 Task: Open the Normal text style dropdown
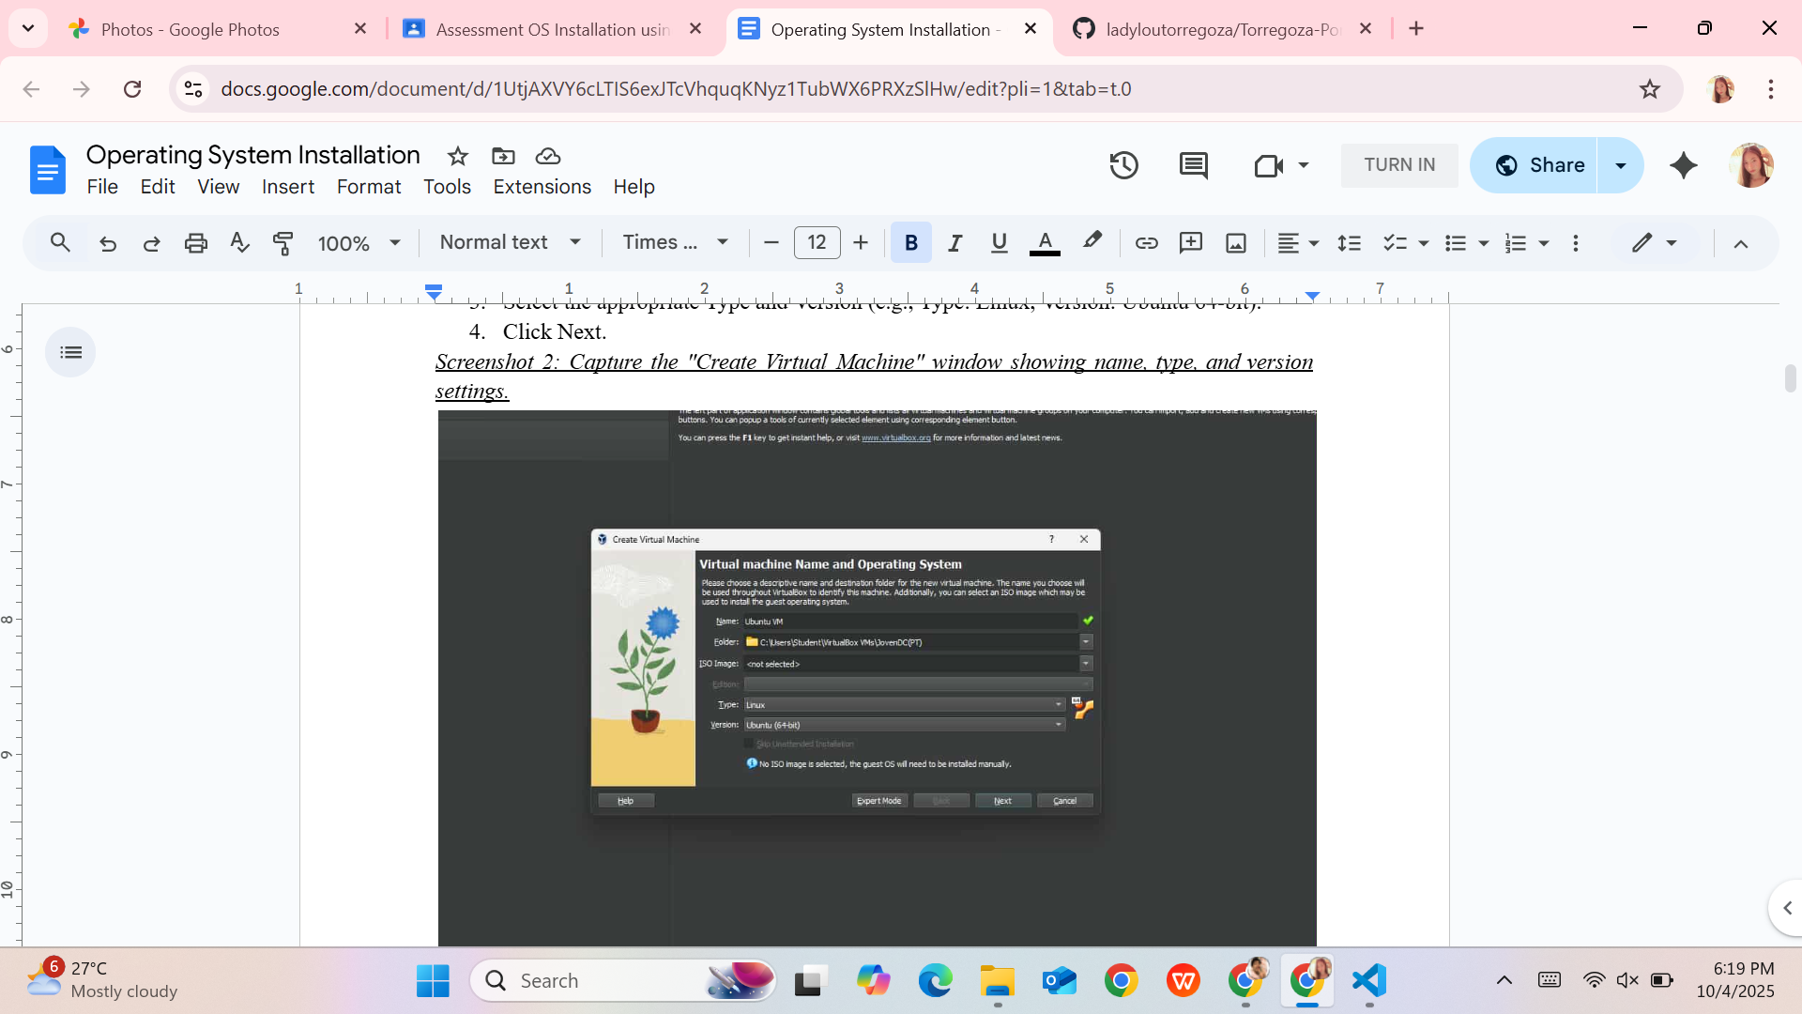pos(510,242)
